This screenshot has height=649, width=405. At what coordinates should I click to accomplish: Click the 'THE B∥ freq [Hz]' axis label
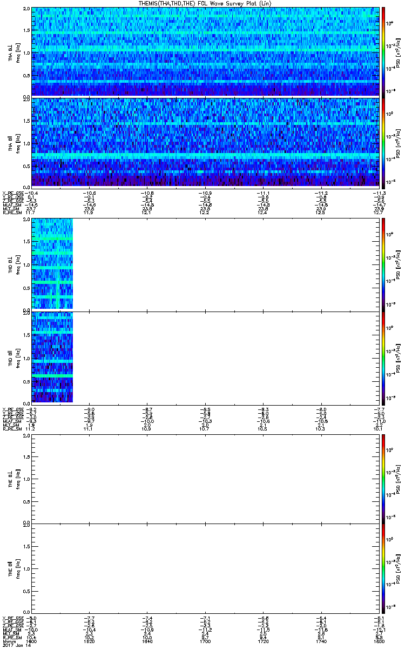coord(13,568)
